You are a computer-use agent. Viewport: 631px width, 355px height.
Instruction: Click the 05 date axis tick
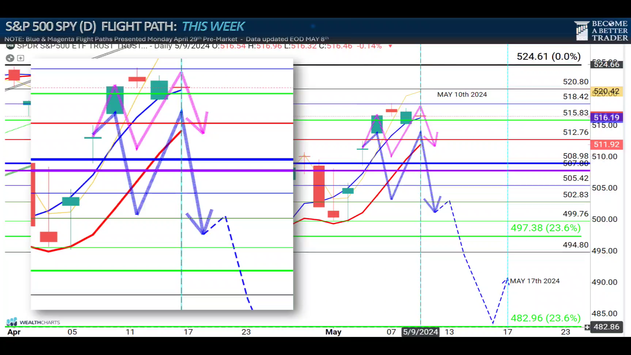point(72,332)
